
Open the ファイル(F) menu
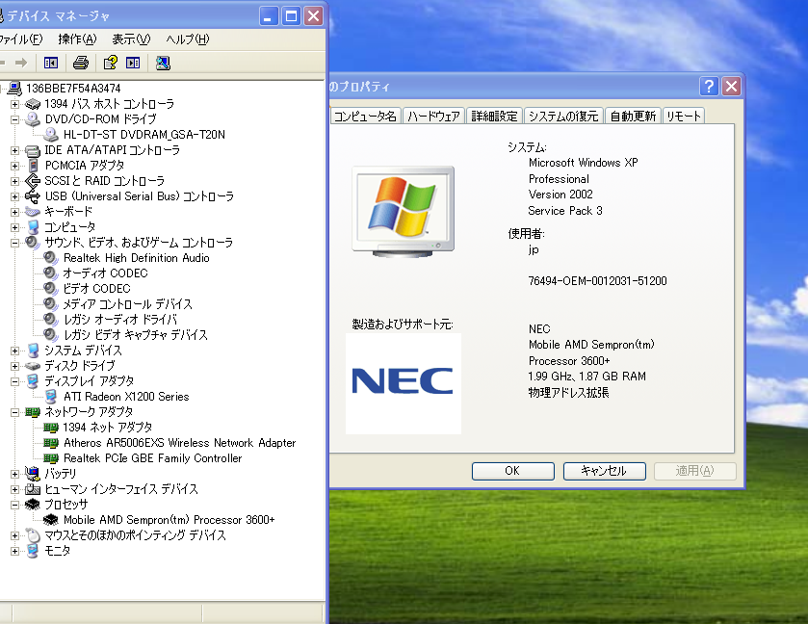pyautogui.click(x=20, y=39)
